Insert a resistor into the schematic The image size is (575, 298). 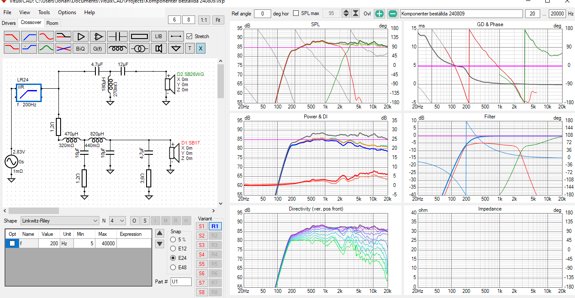click(x=139, y=36)
